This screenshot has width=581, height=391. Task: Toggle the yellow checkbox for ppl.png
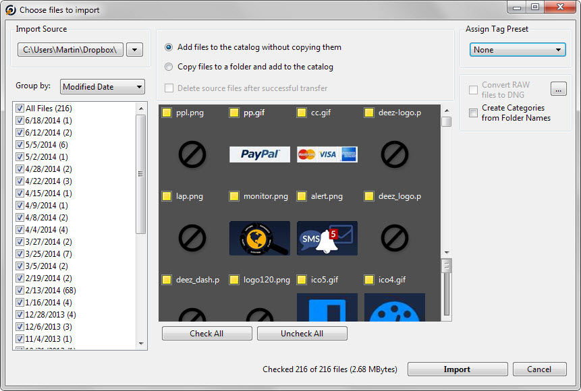point(167,113)
